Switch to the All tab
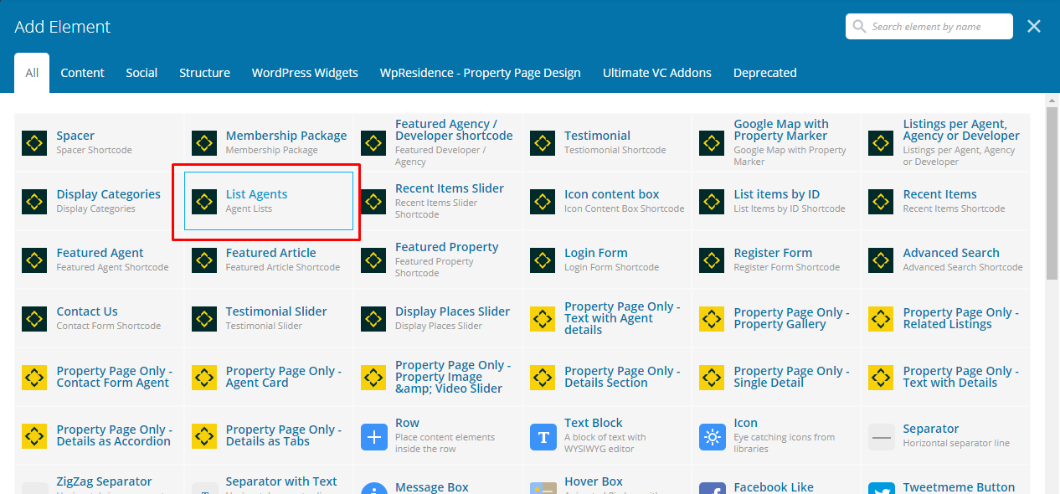This screenshot has height=494, width=1060. 32,73
